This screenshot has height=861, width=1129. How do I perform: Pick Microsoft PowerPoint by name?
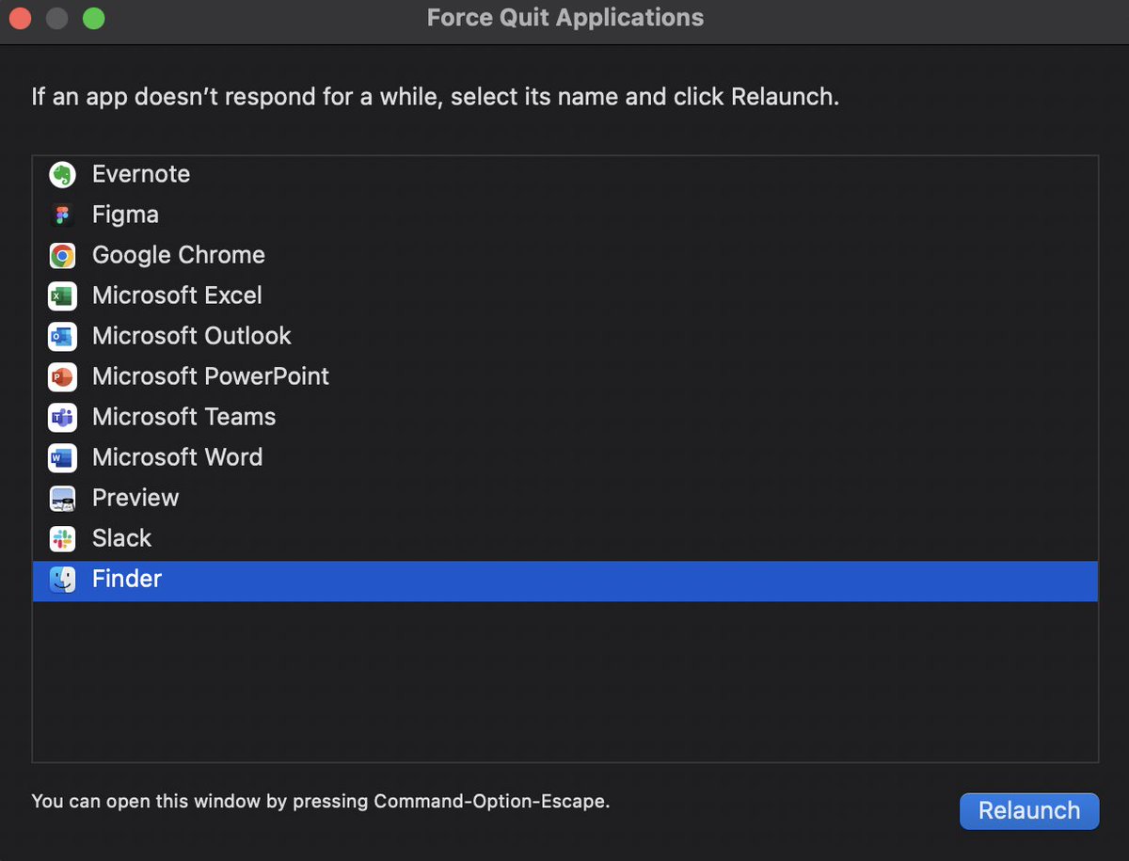[211, 376]
